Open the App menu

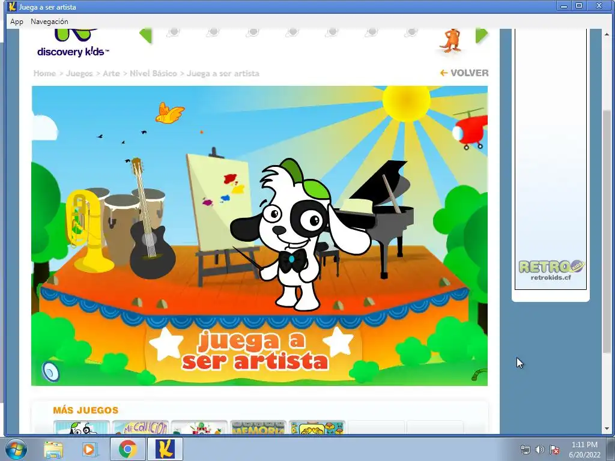(x=17, y=22)
